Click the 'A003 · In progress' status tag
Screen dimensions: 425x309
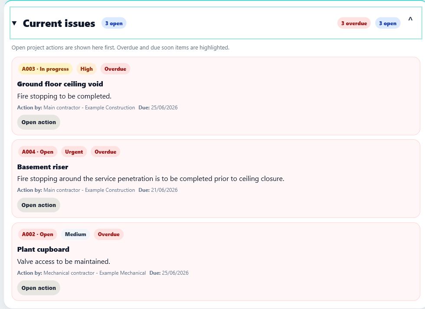pos(45,69)
